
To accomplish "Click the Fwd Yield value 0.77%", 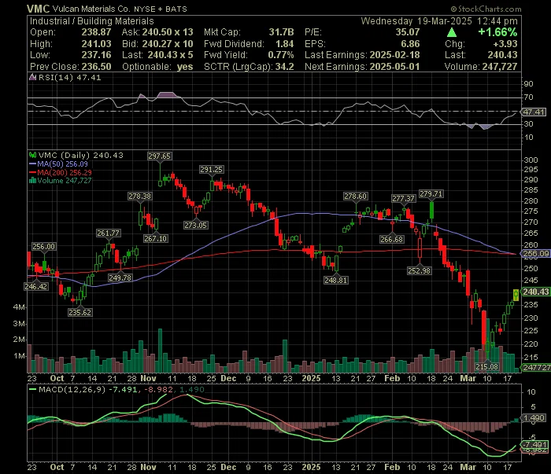I will pos(281,55).
